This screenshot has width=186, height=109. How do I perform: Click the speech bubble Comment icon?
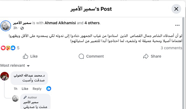pos(81,56)
